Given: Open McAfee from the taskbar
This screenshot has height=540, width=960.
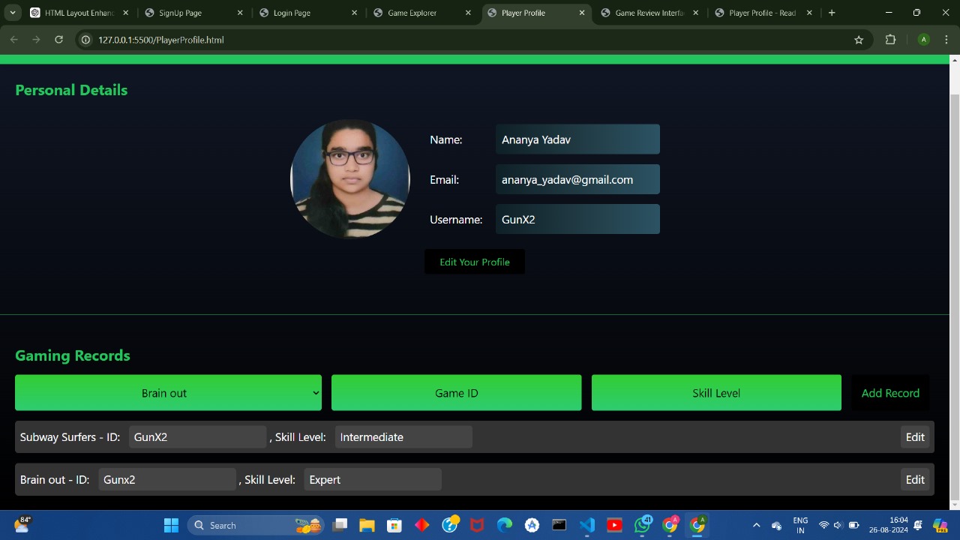Looking at the screenshot, I should (x=477, y=525).
